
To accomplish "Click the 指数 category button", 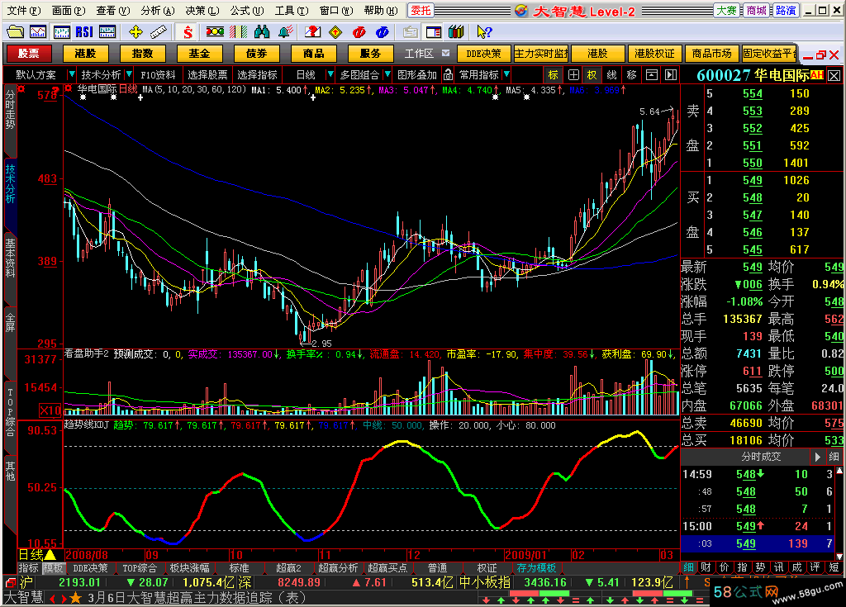I will (142, 53).
